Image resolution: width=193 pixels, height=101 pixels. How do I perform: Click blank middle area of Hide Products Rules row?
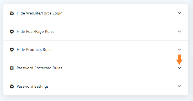pos(115,50)
